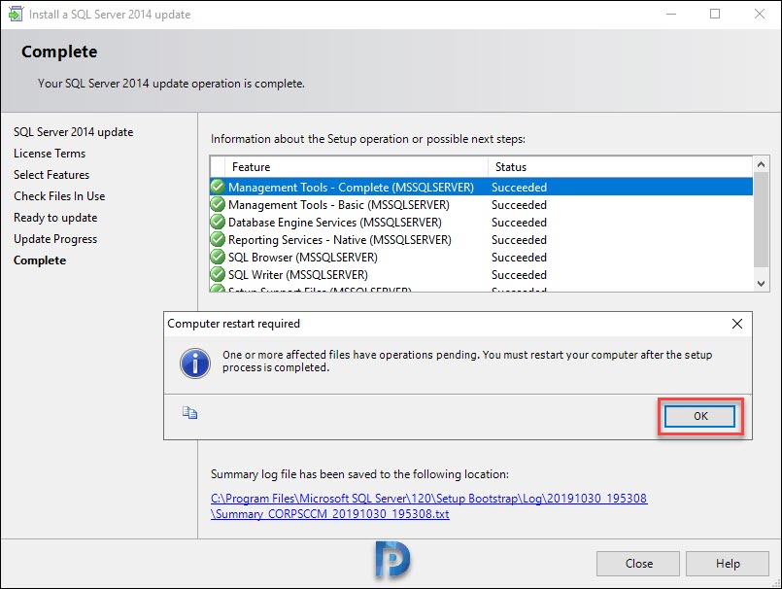Close the Install a SQL Server 2014 update window
This screenshot has height=589, width=782.
coord(759,14)
